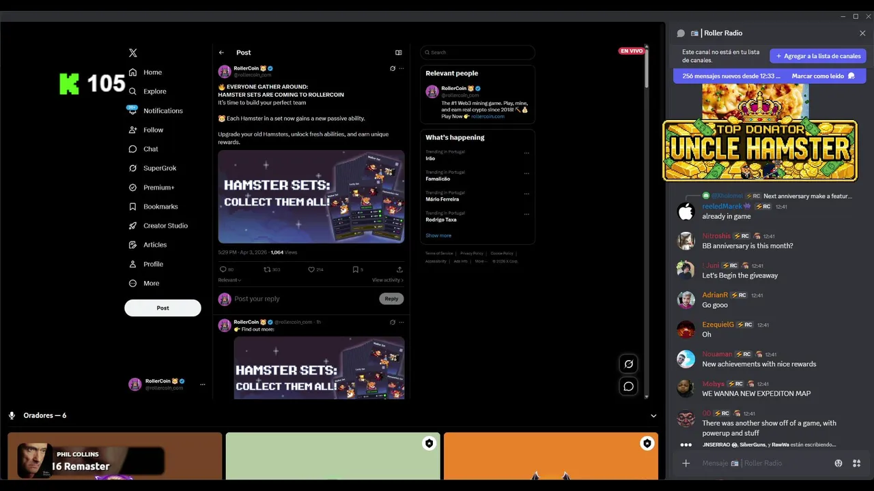The height and width of the screenshot is (491, 874).
Task: Click the moderator badge on the orange speaker tile
Action: click(x=647, y=443)
